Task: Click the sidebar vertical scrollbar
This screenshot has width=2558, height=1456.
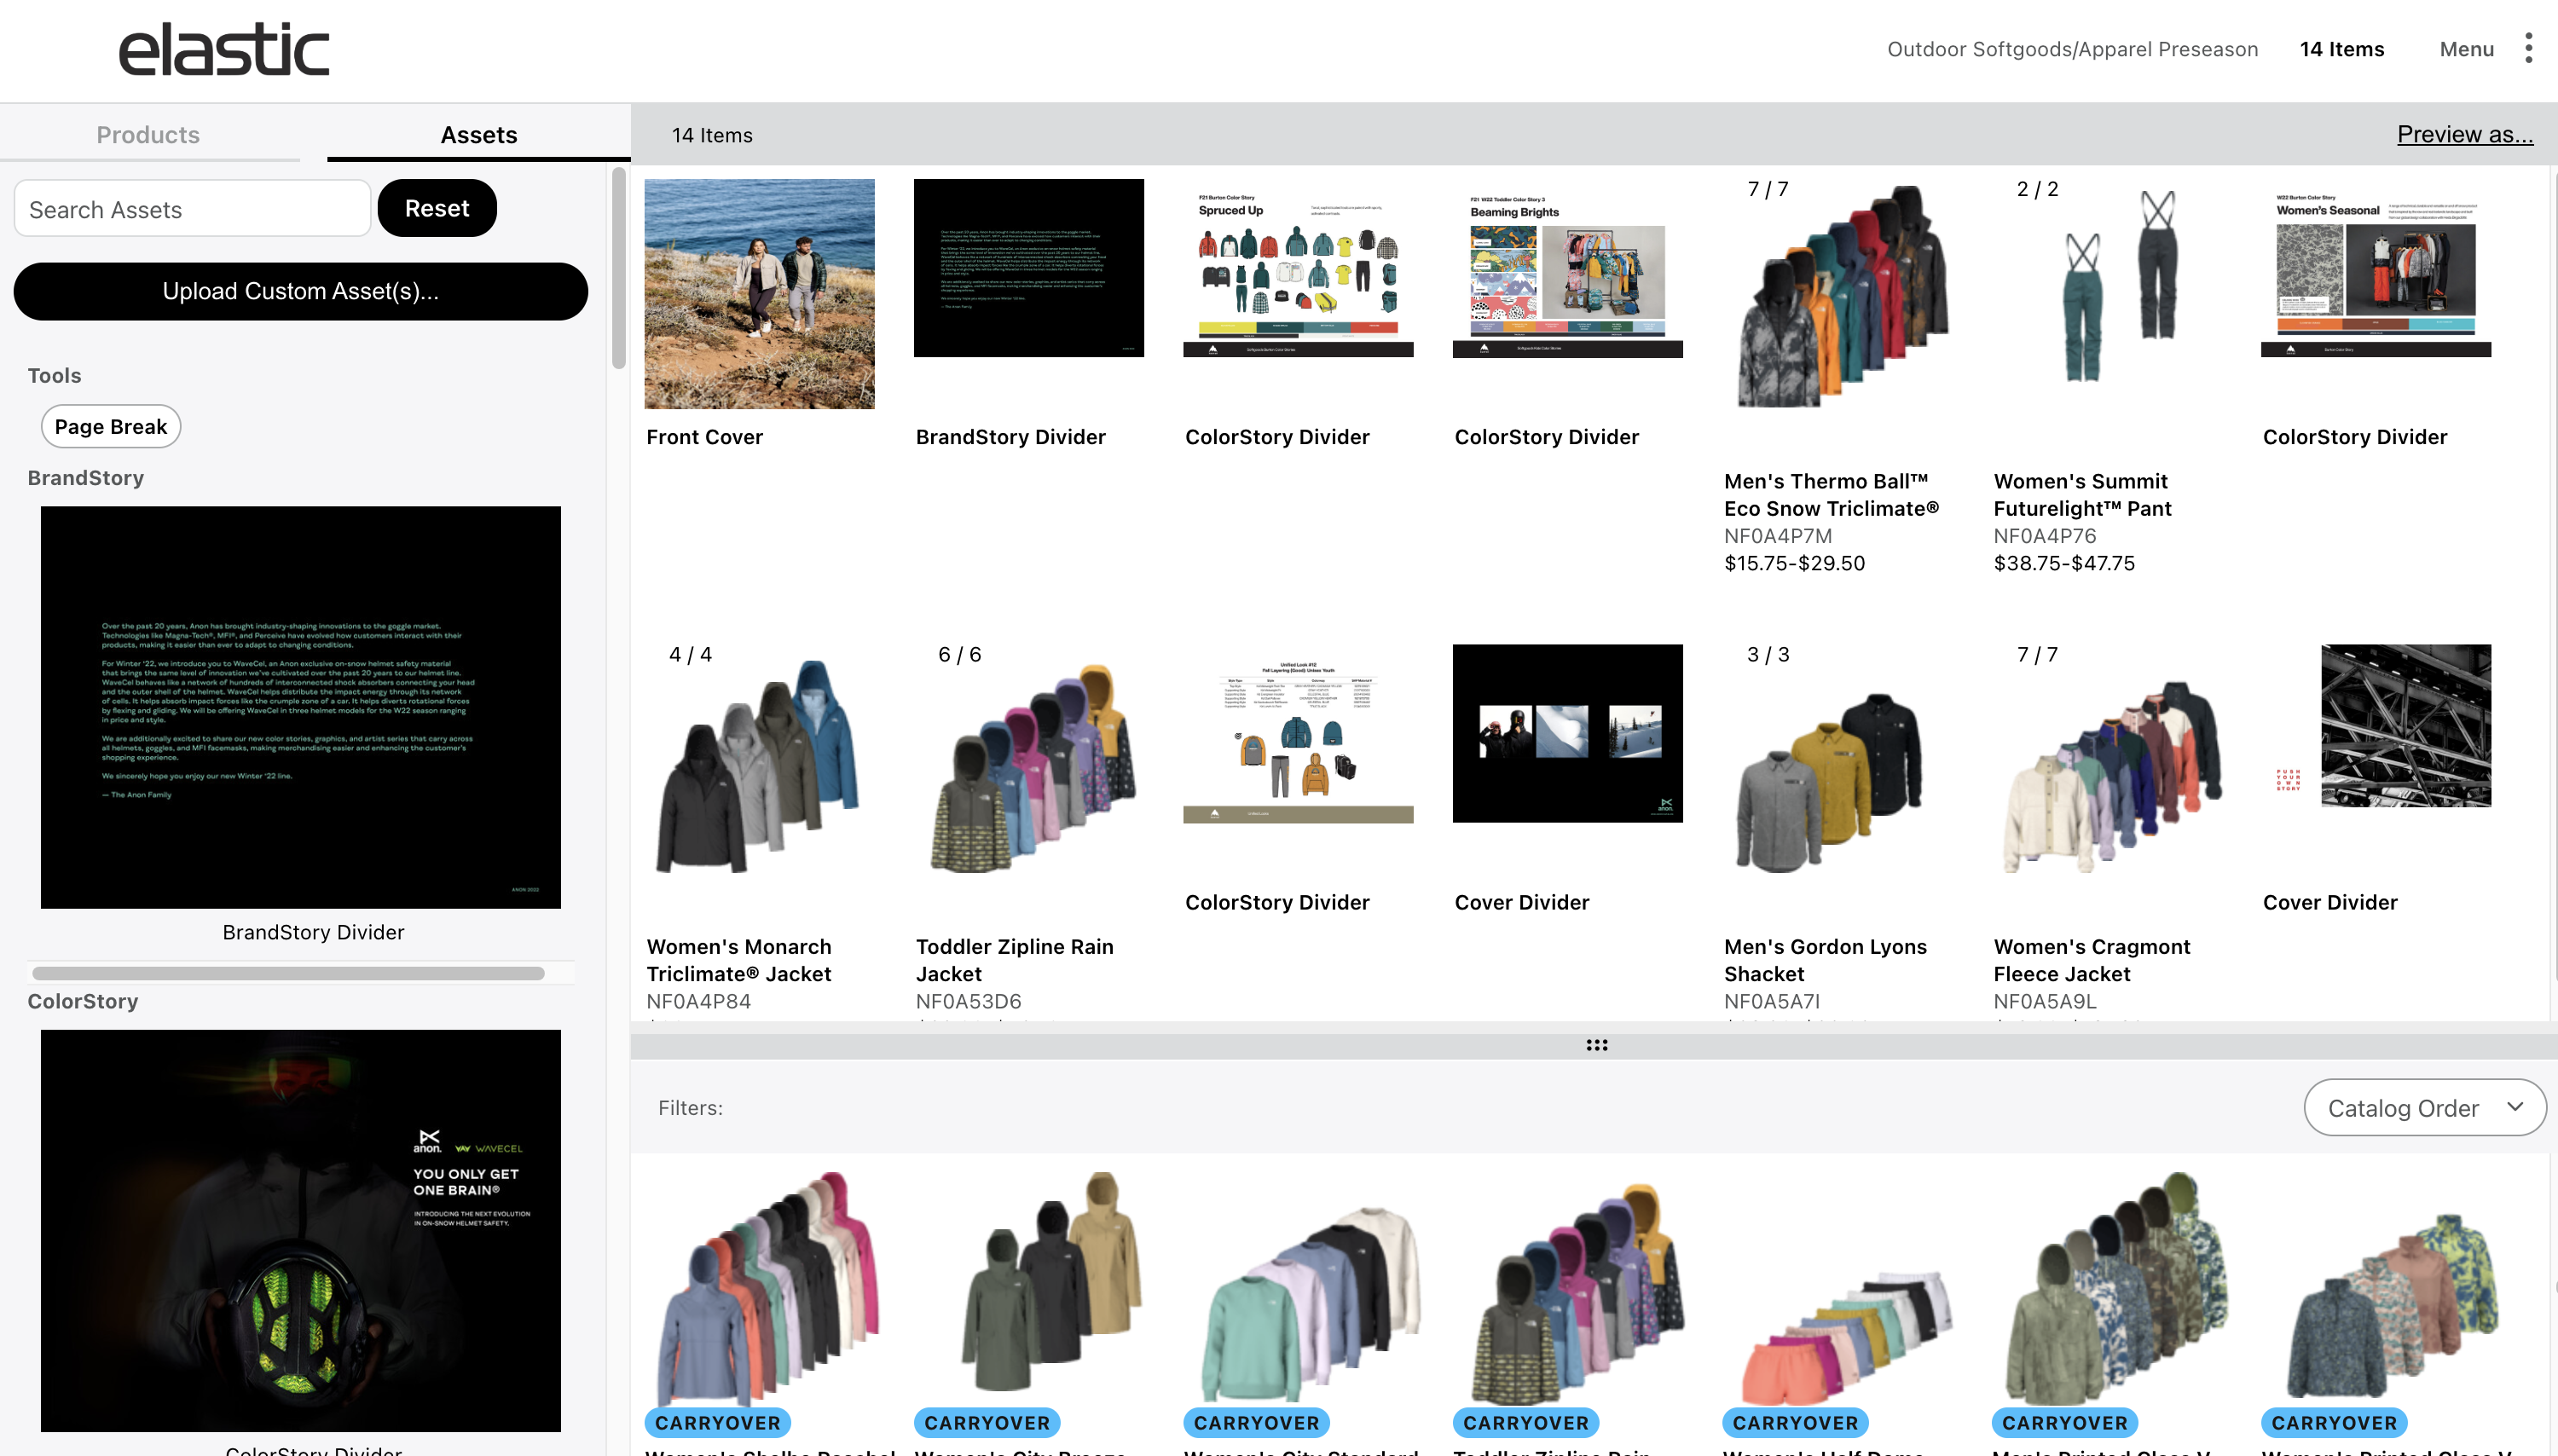Action: coord(618,268)
